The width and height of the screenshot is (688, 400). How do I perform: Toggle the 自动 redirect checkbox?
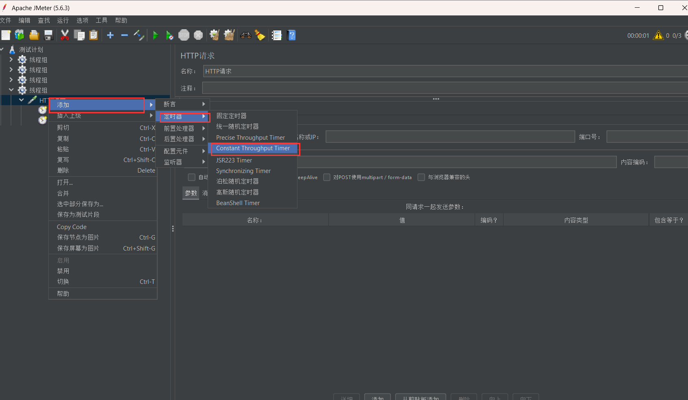click(191, 177)
